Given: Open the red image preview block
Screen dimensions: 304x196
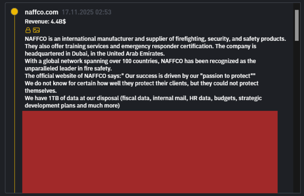Looking at the screenshot, I should (150, 152).
